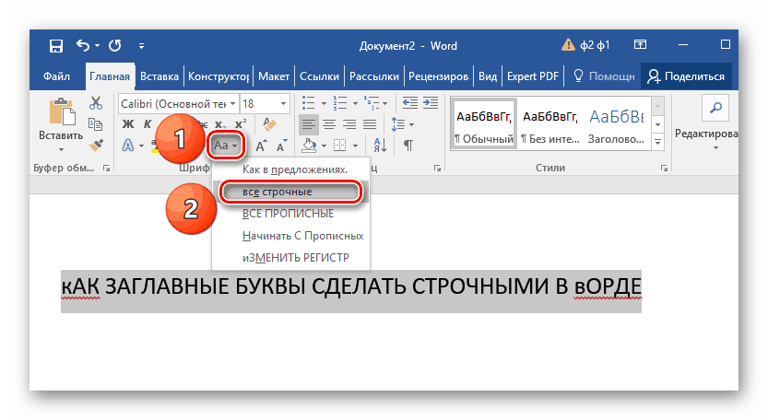Toggle bold formatting (Ж)

click(x=128, y=124)
